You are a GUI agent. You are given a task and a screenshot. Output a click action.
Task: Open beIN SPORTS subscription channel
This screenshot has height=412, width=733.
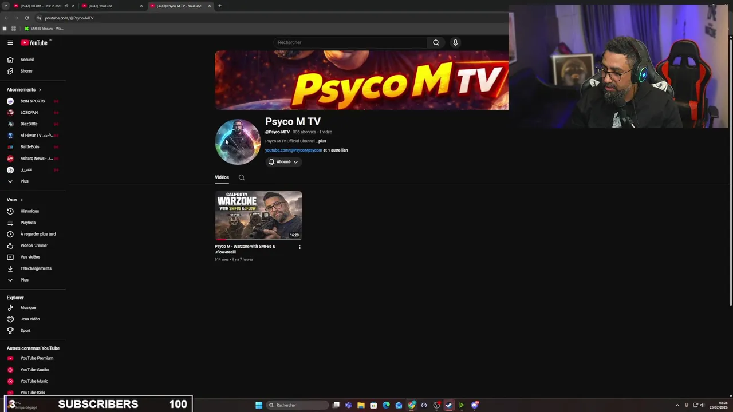pyautogui.click(x=33, y=101)
